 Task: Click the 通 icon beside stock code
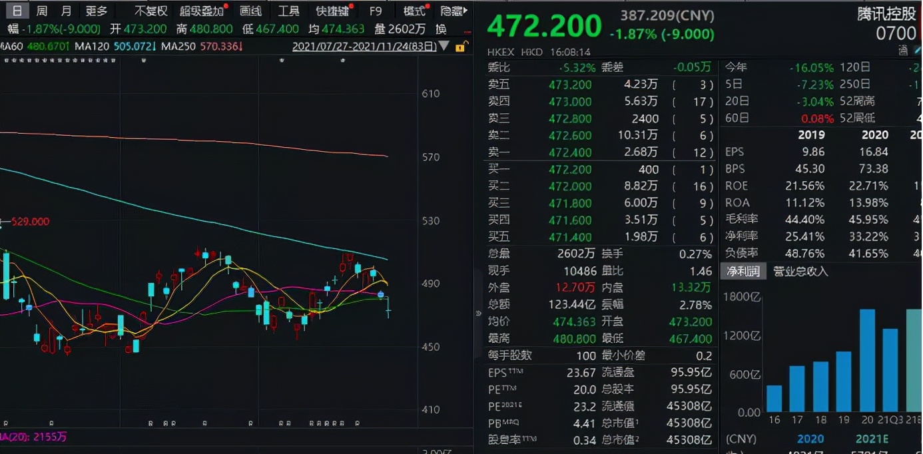pos(903,49)
